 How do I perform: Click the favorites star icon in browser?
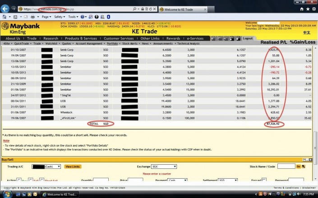pyautogui.click(x=305, y=9)
